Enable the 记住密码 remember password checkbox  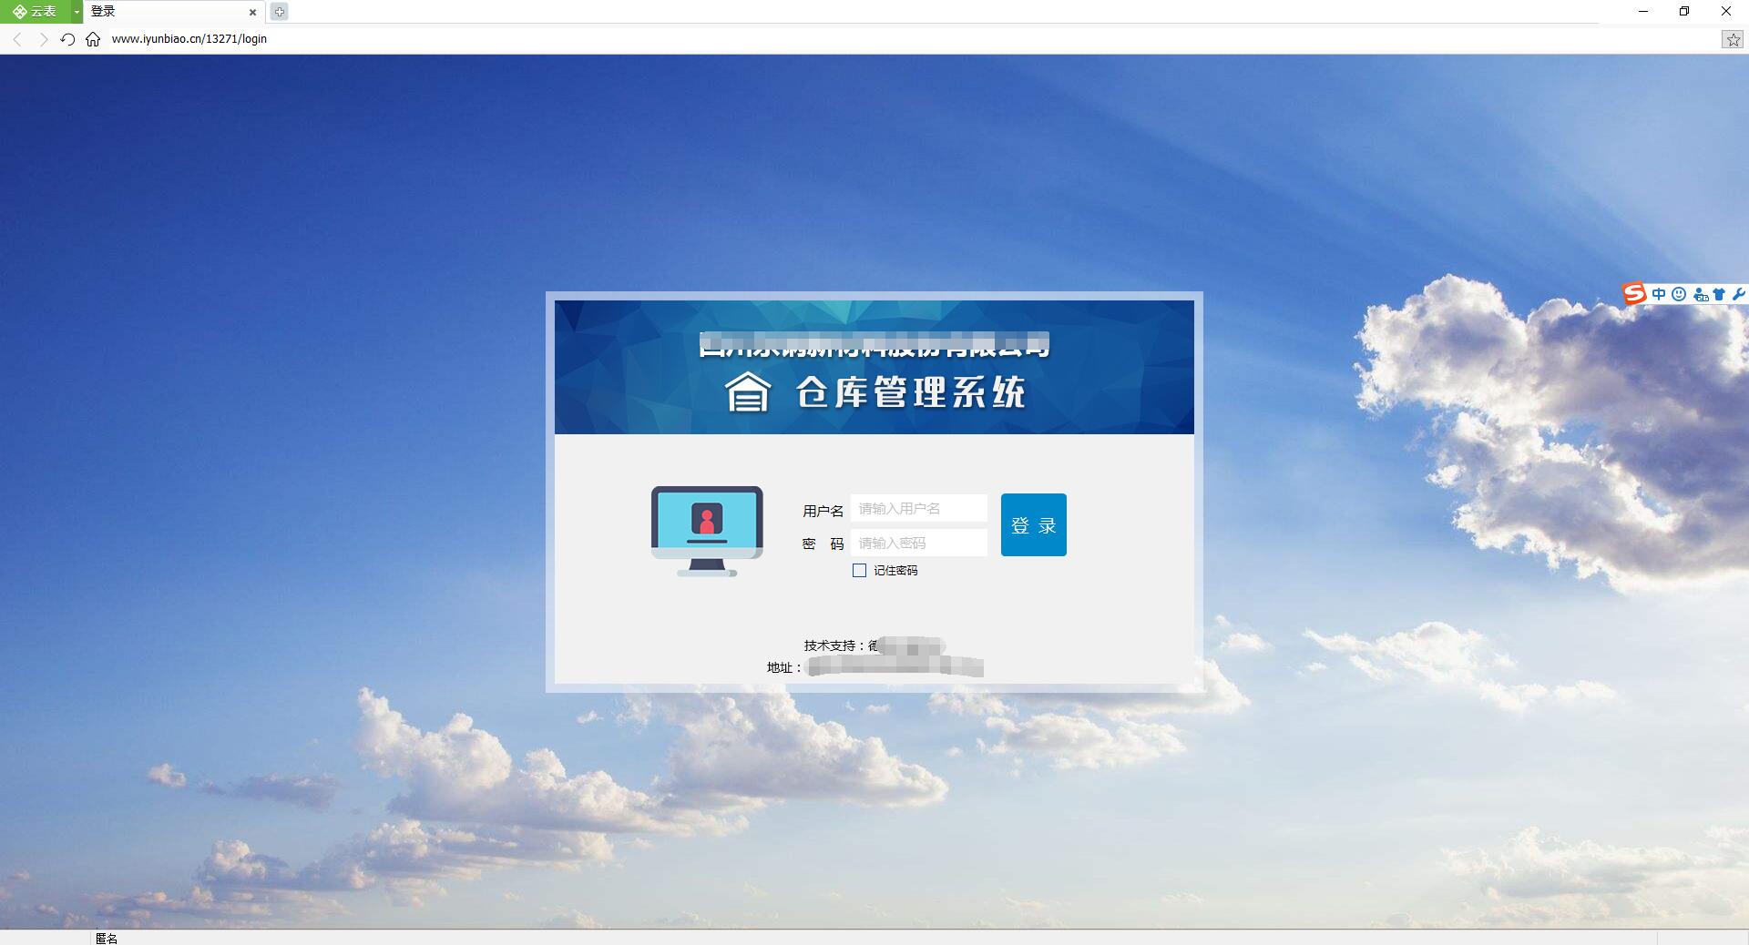pos(859,570)
